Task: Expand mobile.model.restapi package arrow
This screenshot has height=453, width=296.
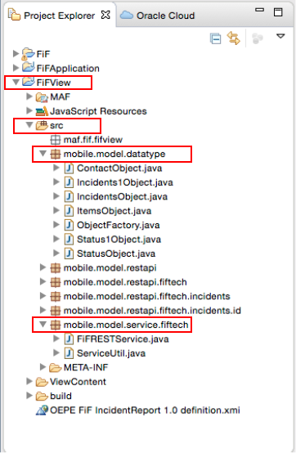Action: [x=43, y=267]
